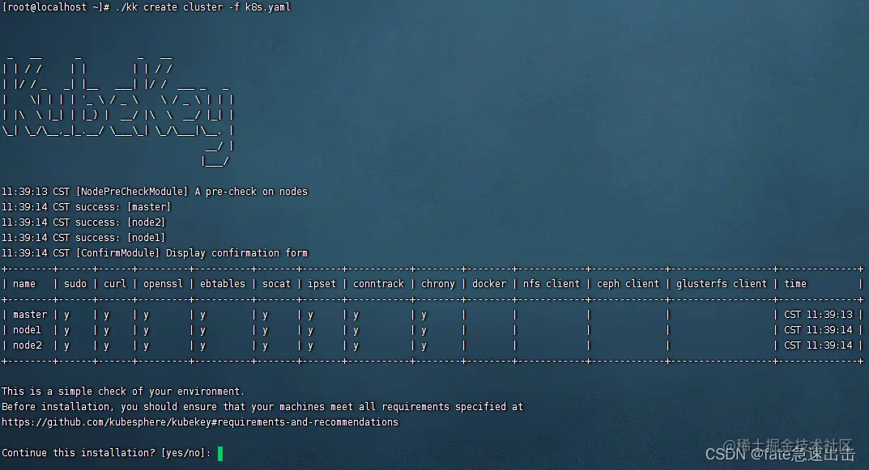Screen dimensions: 869x470
Task: Click the 'y' under chrony in node2 row
Action: 424,346
